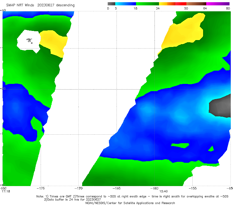Image resolution: width=233 pixels, height=205 pixels.
Task: Click the note line "Times are GMT"
Action: tap(132, 196)
